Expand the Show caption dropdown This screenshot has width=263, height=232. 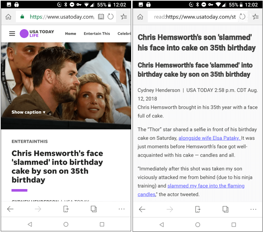(29, 112)
